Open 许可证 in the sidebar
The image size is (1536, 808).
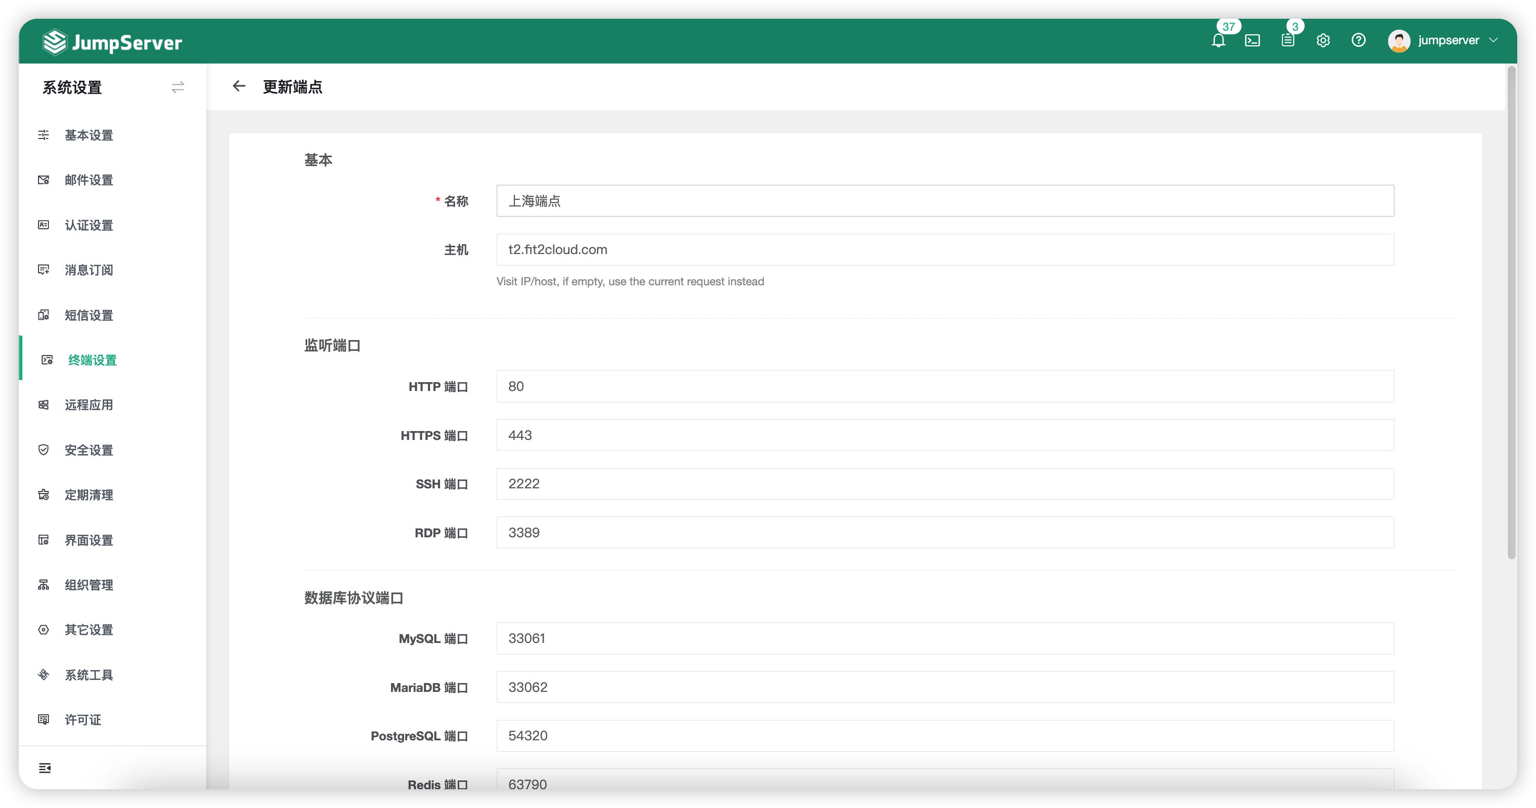click(82, 719)
